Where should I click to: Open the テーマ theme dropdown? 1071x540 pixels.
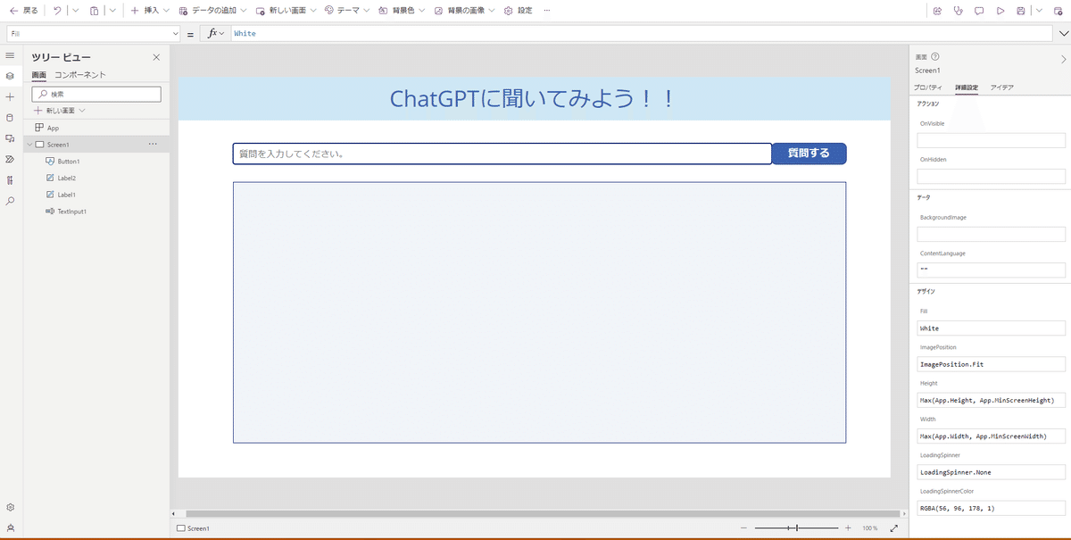coord(347,11)
